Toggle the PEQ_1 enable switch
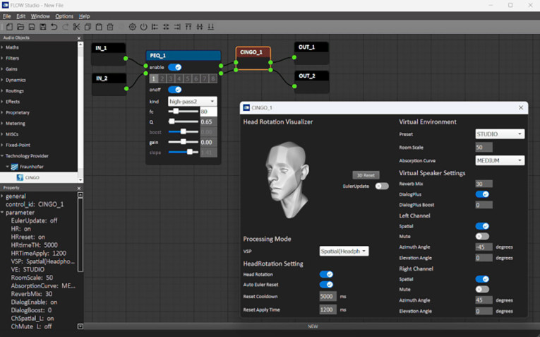The image size is (540, 337). (x=174, y=67)
